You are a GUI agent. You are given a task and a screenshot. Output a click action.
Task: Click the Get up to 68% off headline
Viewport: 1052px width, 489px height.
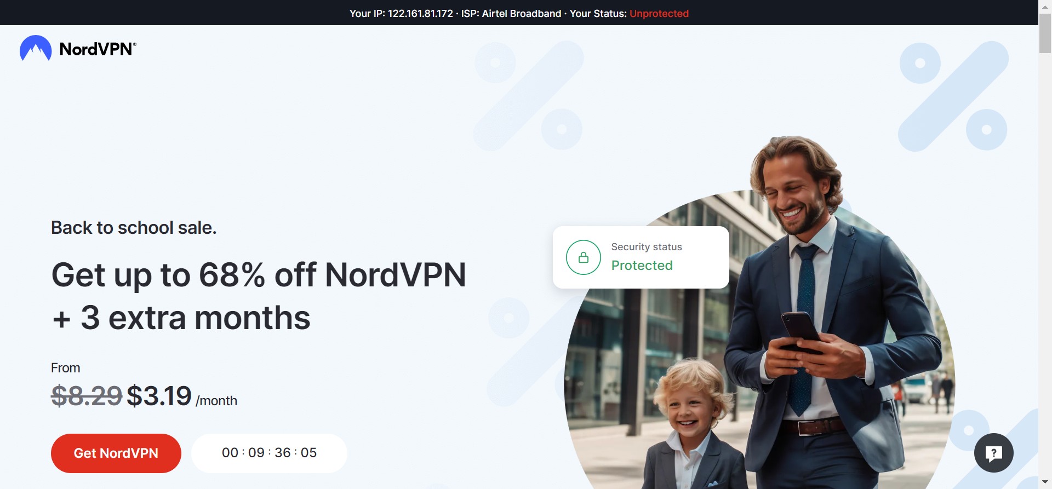tap(259, 296)
